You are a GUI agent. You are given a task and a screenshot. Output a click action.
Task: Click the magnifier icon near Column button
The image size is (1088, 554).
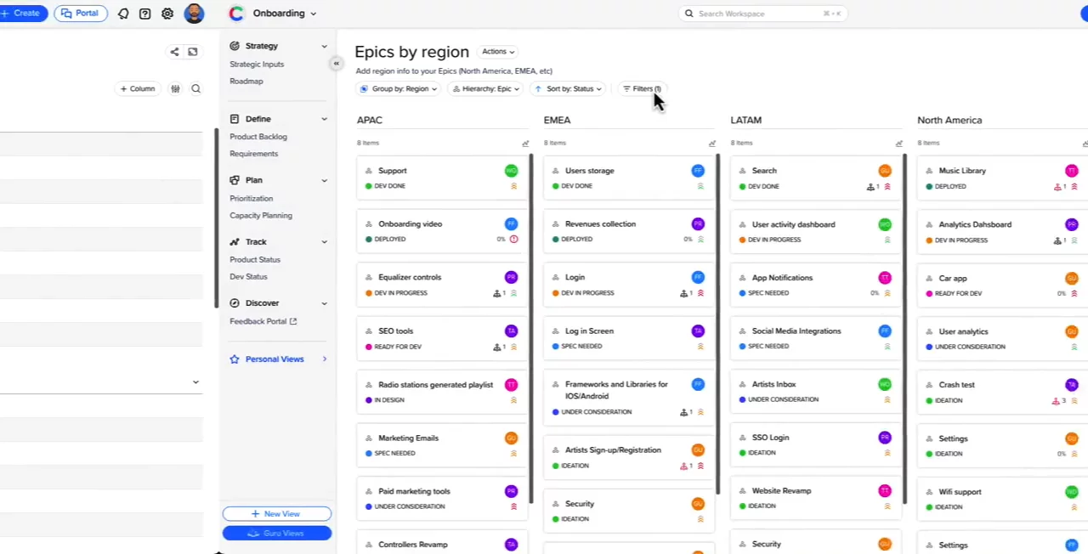[195, 88]
